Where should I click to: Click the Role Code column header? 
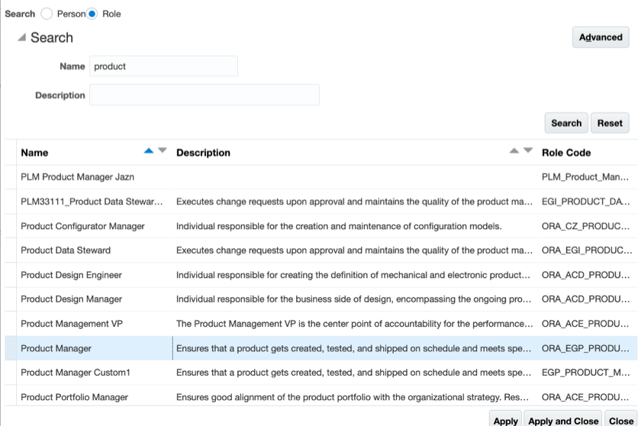point(566,153)
